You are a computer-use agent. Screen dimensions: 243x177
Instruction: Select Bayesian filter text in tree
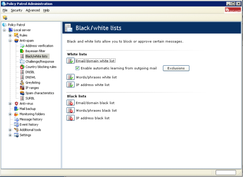(36, 51)
